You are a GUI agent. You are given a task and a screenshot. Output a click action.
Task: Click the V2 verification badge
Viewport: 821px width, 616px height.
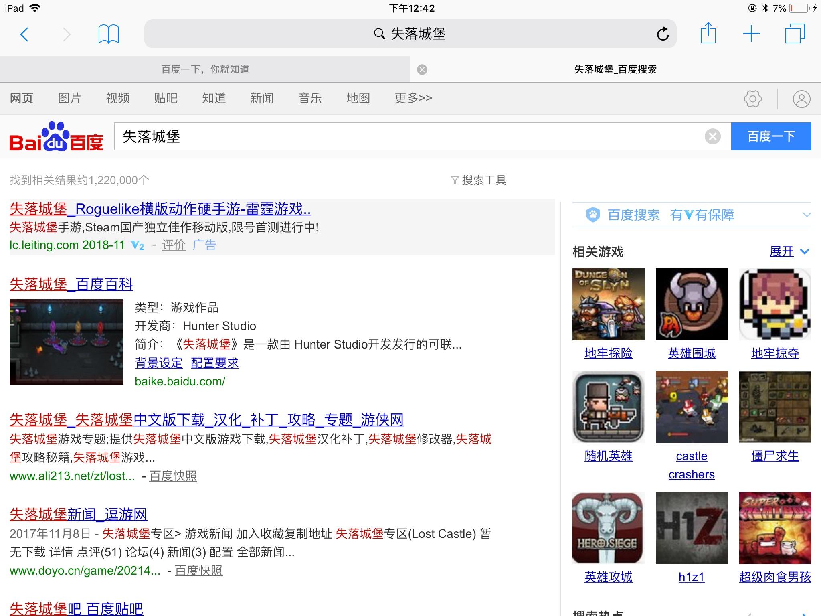click(138, 245)
